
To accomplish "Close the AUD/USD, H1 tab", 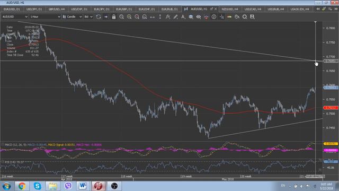I will tap(216, 9).
